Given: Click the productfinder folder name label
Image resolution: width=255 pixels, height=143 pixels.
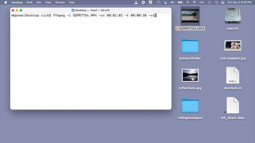Looking at the screenshot, I should [190, 58].
